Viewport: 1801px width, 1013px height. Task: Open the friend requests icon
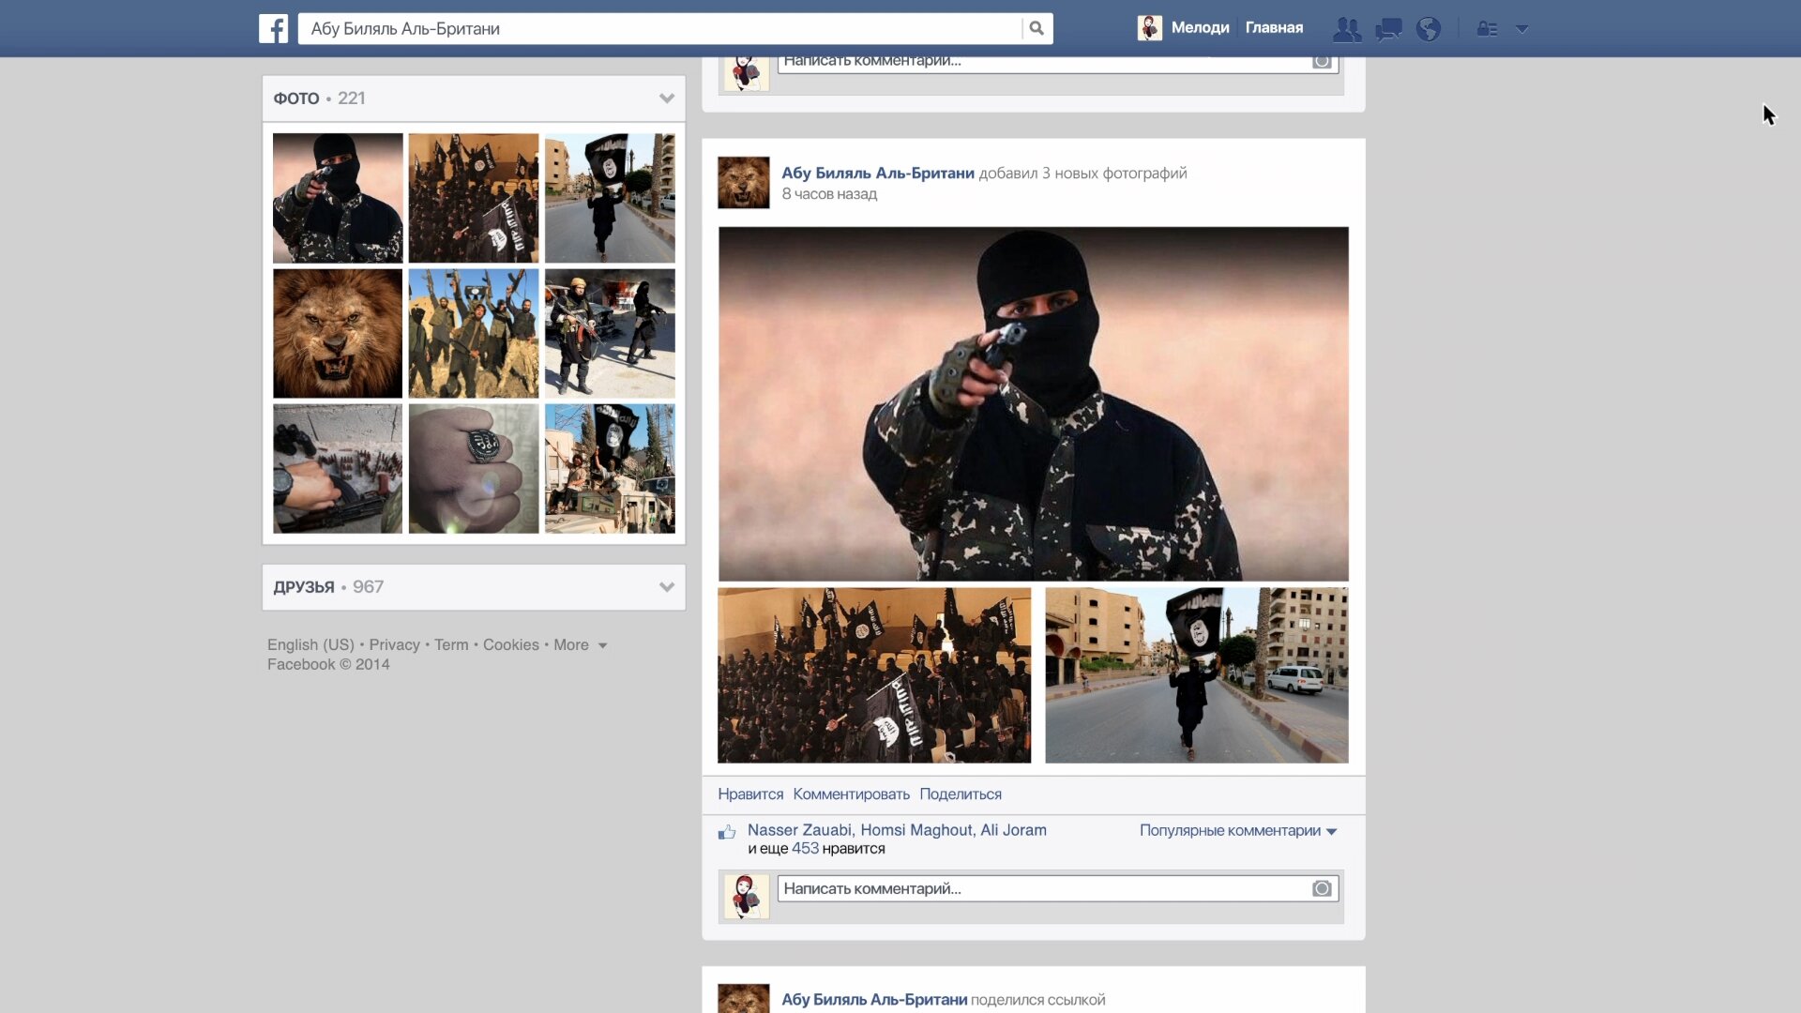click(1347, 29)
